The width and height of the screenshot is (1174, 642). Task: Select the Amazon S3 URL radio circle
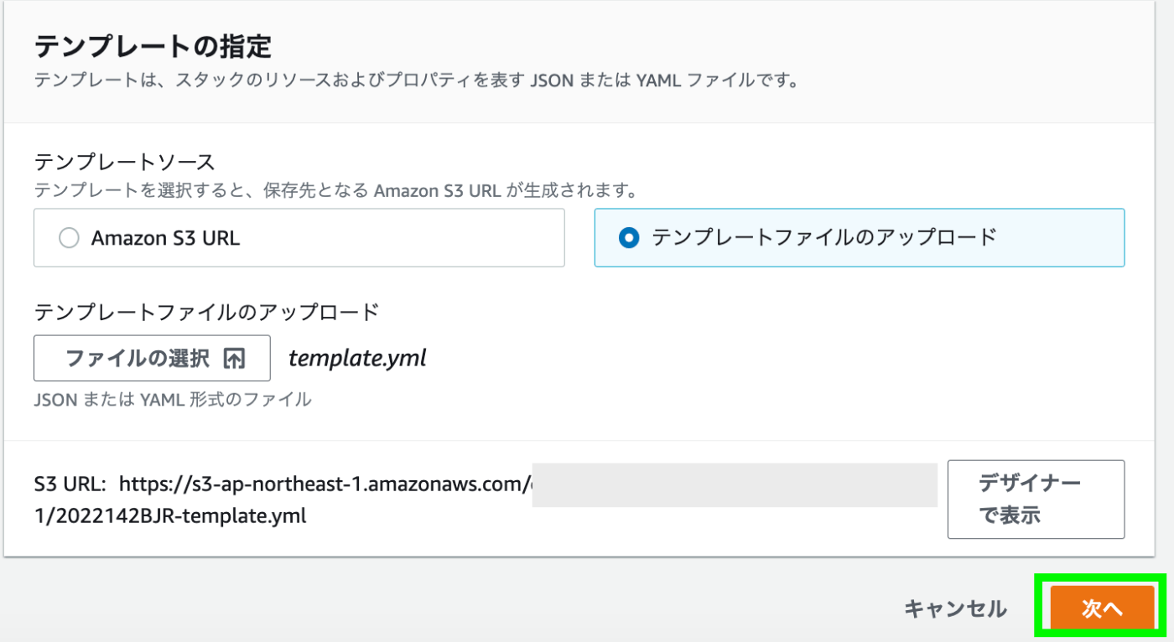(69, 238)
